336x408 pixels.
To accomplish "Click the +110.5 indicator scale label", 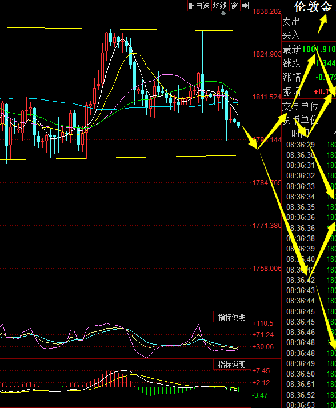I will [263, 323].
